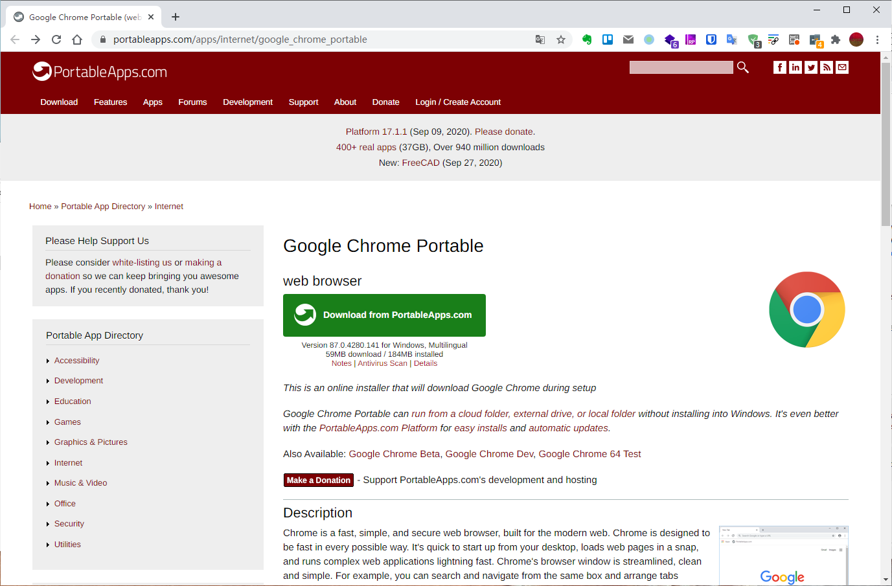Open the Education category
The height and width of the screenshot is (586, 892).
click(73, 401)
